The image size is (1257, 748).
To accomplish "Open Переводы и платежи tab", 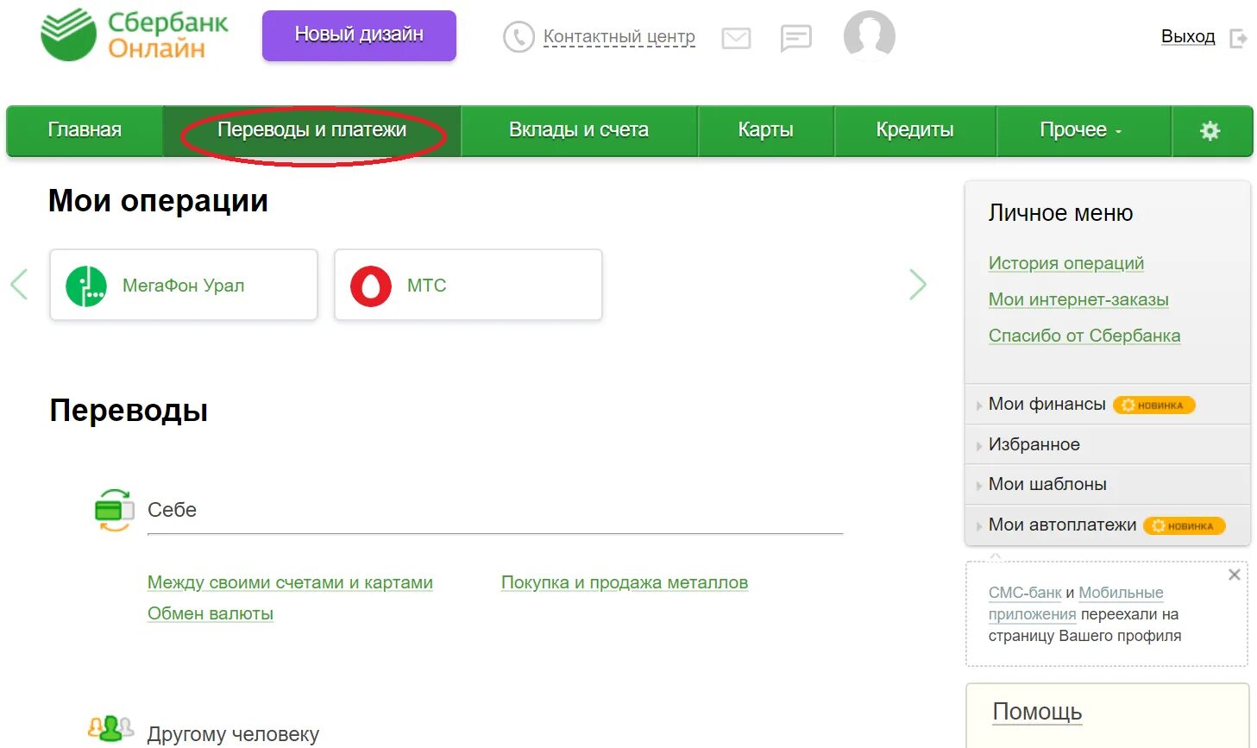I will point(312,130).
